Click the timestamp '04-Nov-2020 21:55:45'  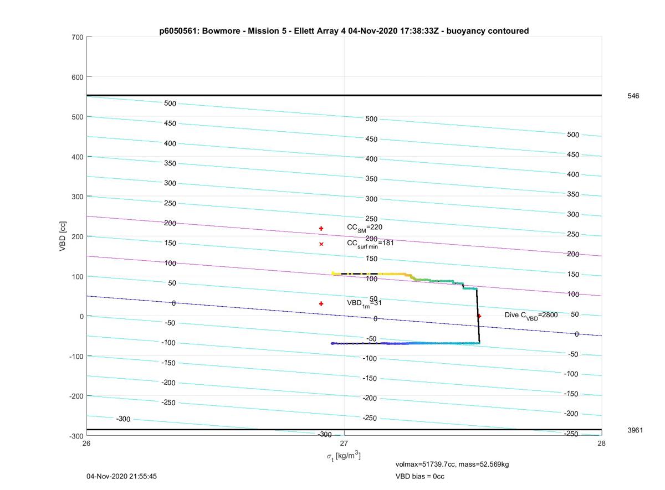pyautogui.click(x=121, y=476)
